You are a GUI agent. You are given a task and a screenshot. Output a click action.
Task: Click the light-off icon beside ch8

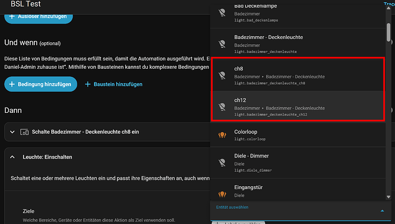click(x=222, y=75)
